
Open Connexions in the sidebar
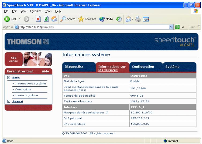(x=24, y=89)
